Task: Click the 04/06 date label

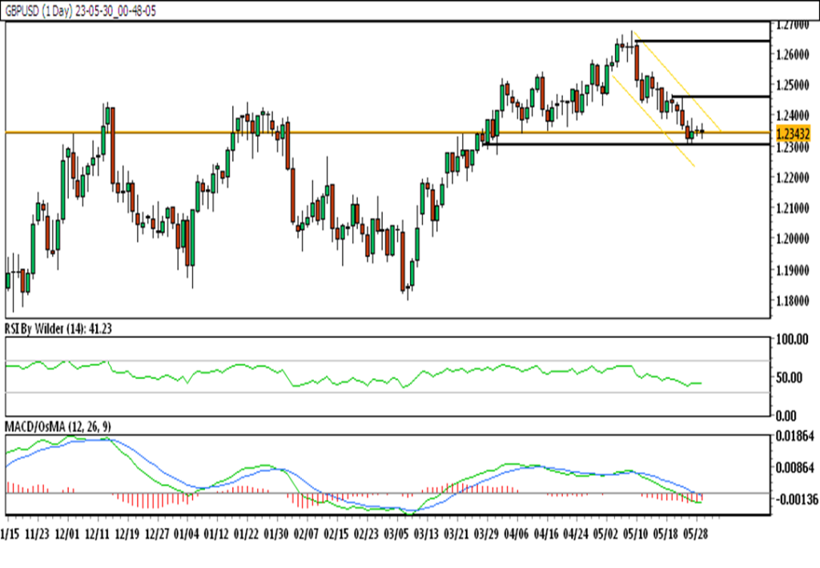Action: coord(517,534)
